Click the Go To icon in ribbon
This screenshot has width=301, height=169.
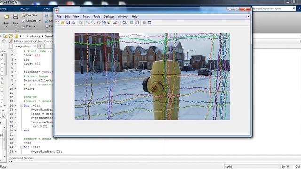tap(47, 21)
